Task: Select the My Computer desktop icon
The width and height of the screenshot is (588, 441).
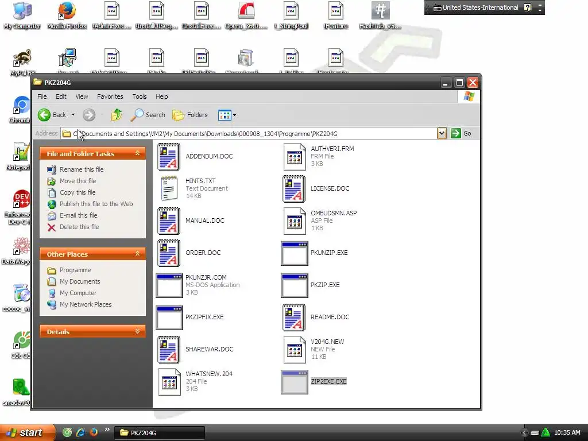Action: point(22,16)
